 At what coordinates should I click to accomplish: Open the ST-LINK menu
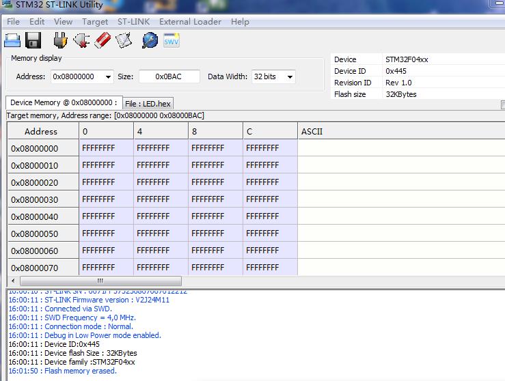click(133, 21)
